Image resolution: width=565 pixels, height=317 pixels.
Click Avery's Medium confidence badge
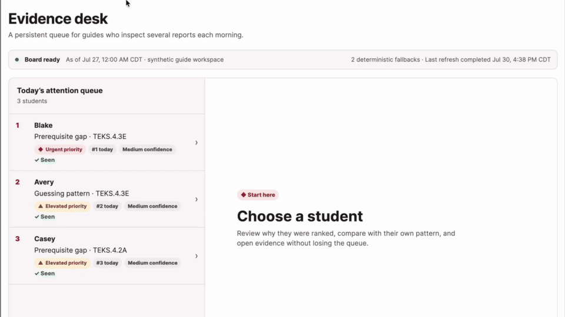[x=152, y=206]
